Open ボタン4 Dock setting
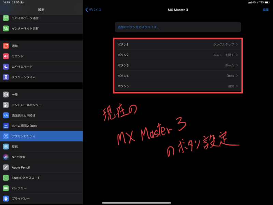 click(x=178, y=76)
